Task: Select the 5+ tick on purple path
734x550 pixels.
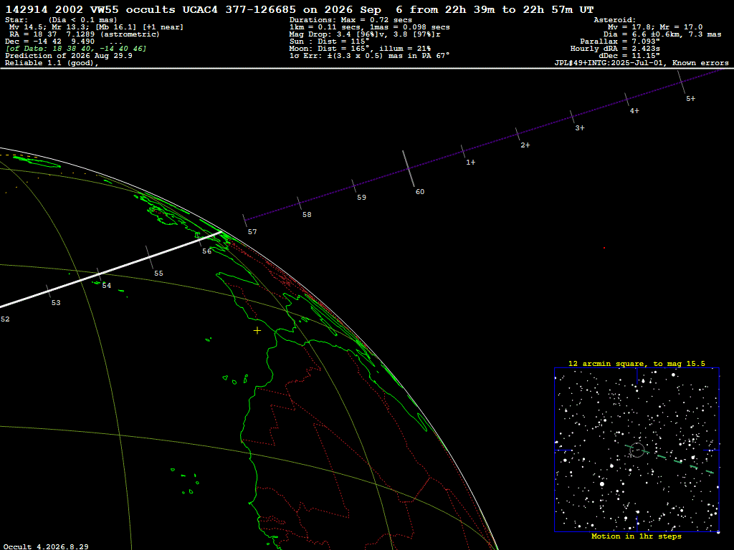Action: [682, 82]
